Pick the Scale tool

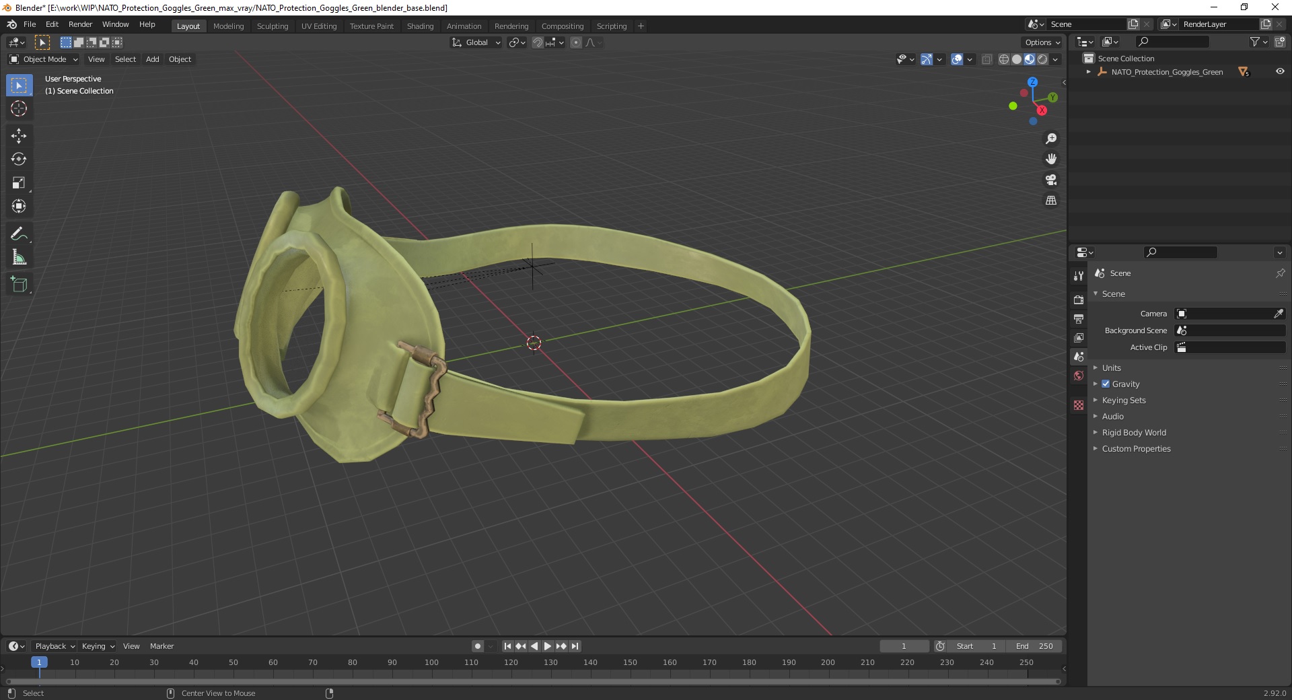(19, 183)
